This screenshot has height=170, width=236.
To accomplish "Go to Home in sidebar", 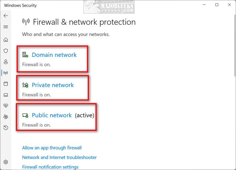I will coord(6,40).
